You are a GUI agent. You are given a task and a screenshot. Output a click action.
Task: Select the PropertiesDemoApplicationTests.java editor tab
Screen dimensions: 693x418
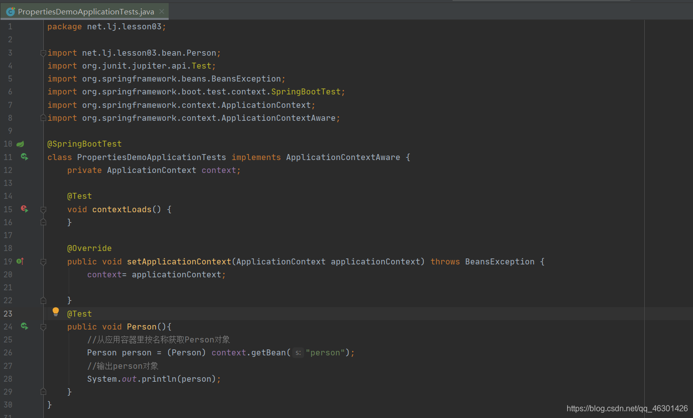tap(85, 11)
